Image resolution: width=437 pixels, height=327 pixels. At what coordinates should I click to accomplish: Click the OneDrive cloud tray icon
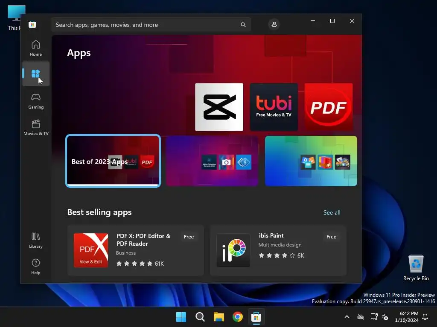[361, 317]
